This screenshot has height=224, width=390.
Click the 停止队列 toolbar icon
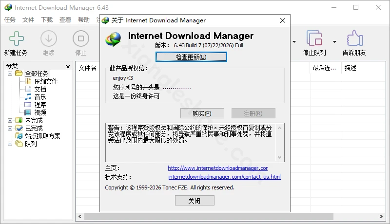[x=314, y=38]
